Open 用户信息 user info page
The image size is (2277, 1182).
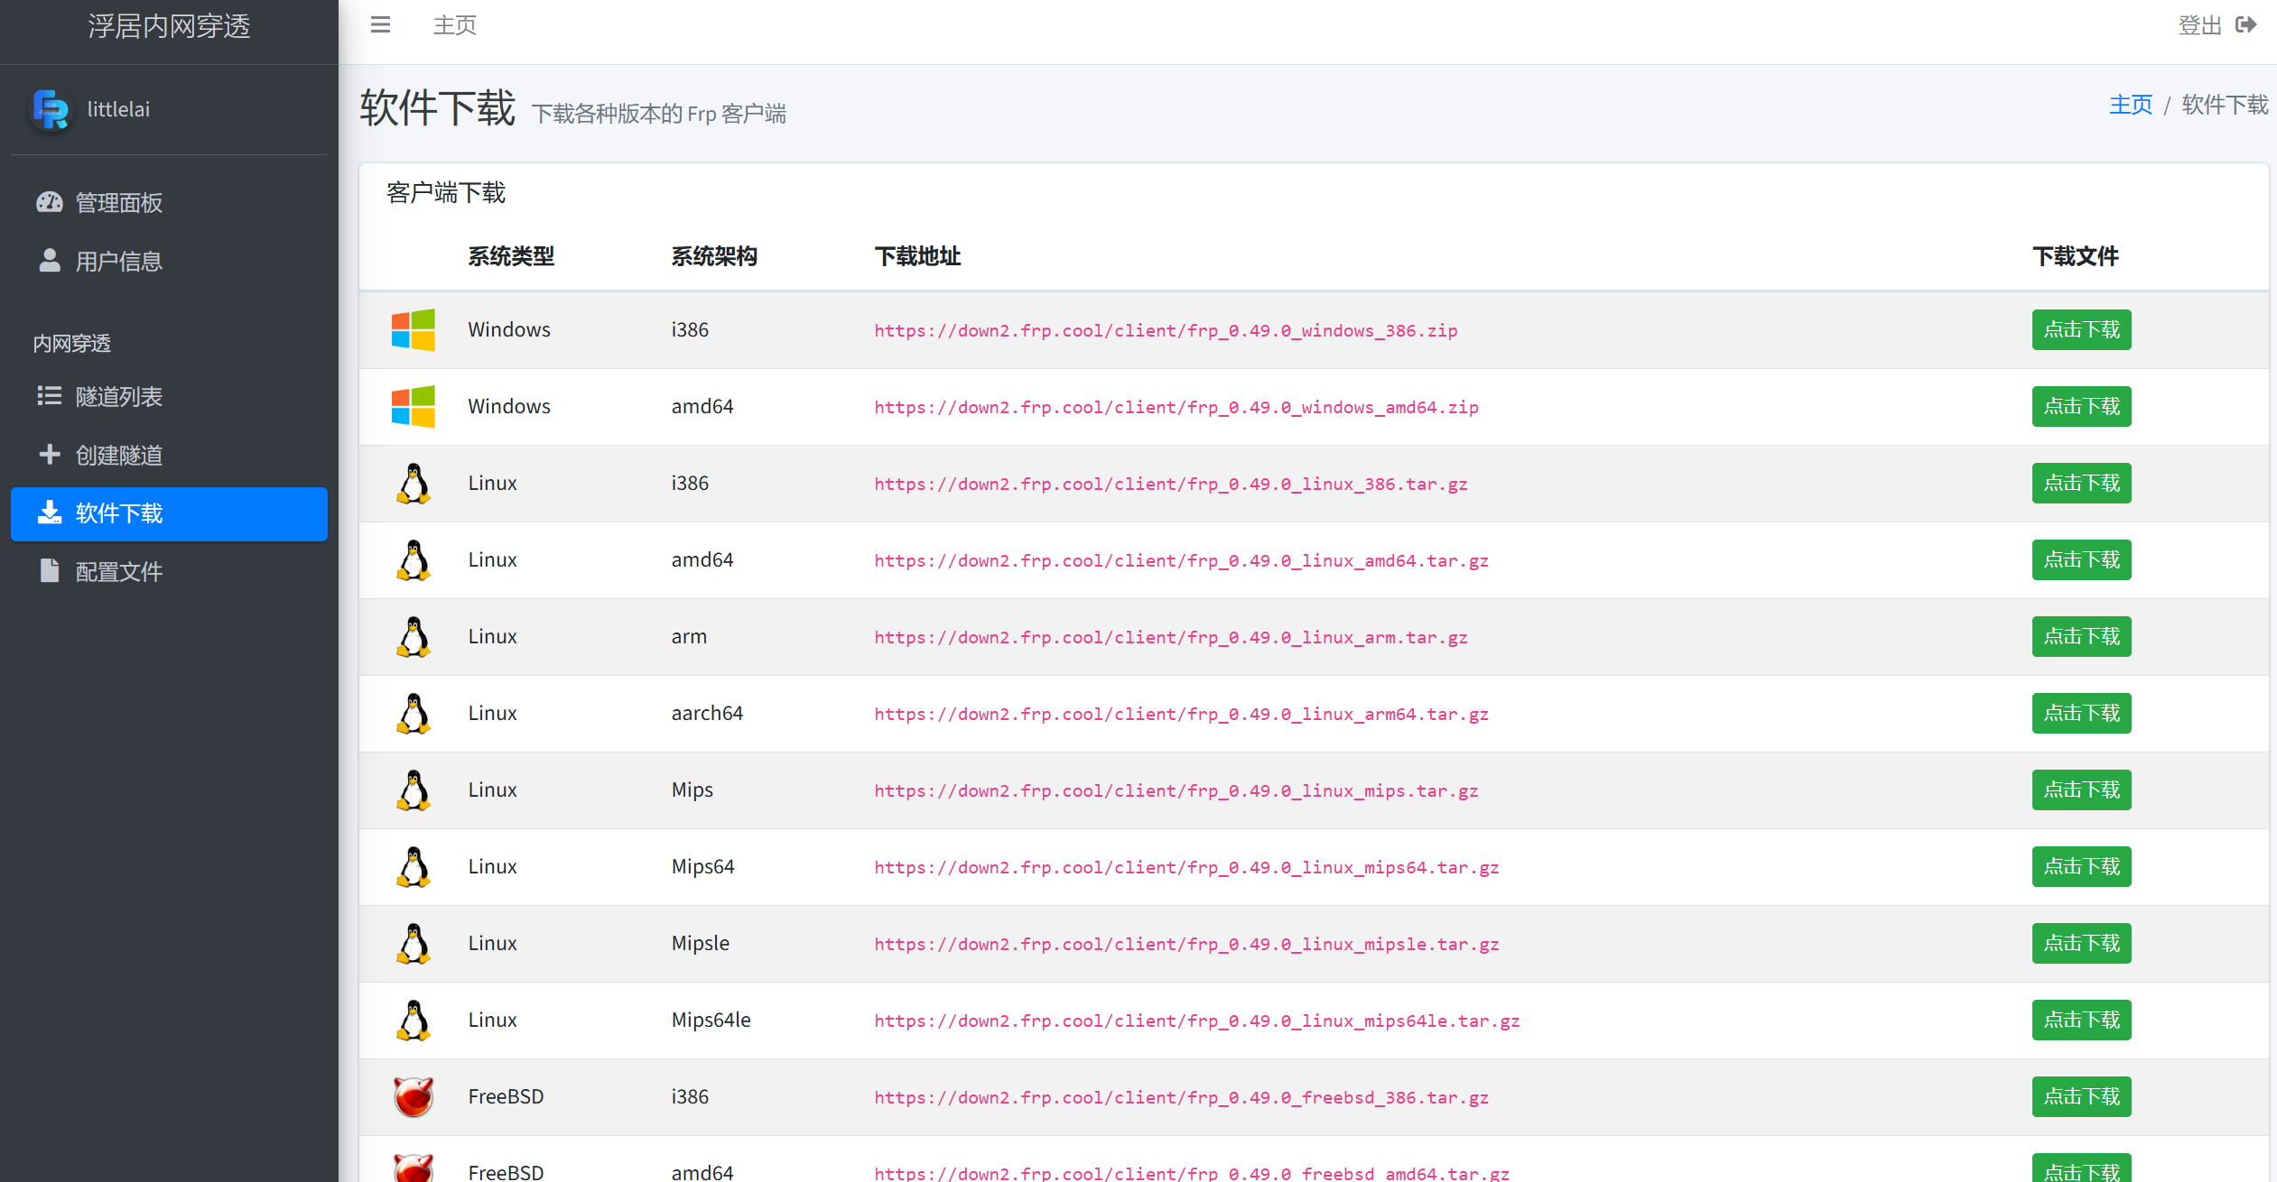(x=117, y=262)
